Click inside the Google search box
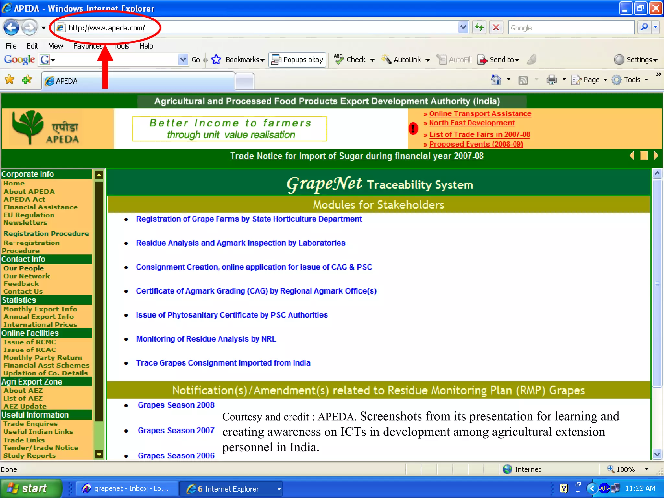 point(571,28)
